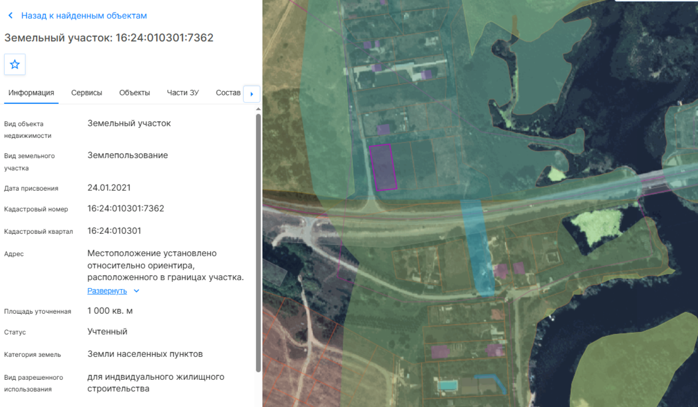This screenshot has height=407, width=698.
Task: Click the info panel vertical scrollbar
Action: coord(258,242)
